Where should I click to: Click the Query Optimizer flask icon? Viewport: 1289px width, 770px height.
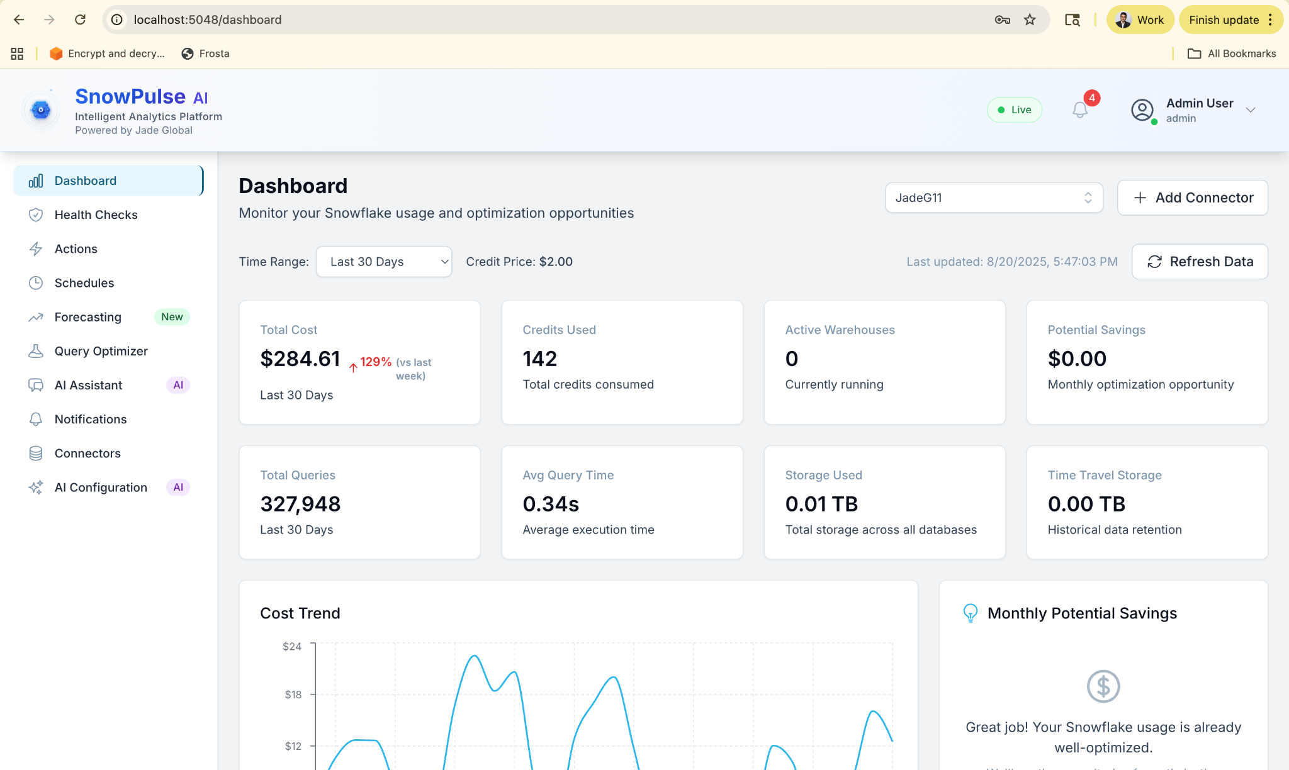pyautogui.click(x=36, y=351)
